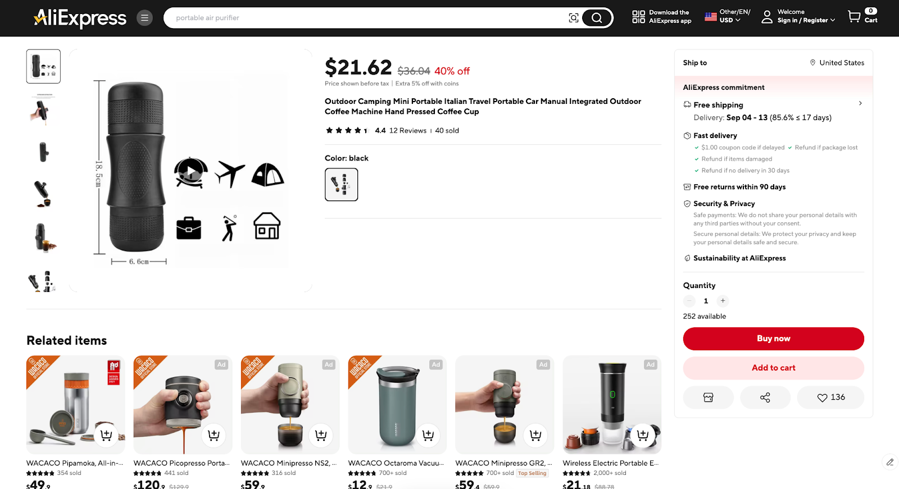Image resolution: width=899 pixels, height=489 pixels.
Task: Select the black color swatch option
Action: click(341, 184)
